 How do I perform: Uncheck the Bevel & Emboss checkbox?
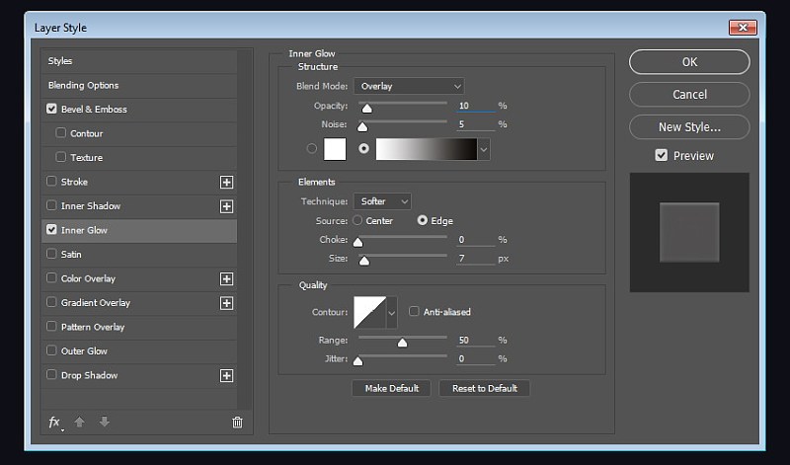coord(51,109)
